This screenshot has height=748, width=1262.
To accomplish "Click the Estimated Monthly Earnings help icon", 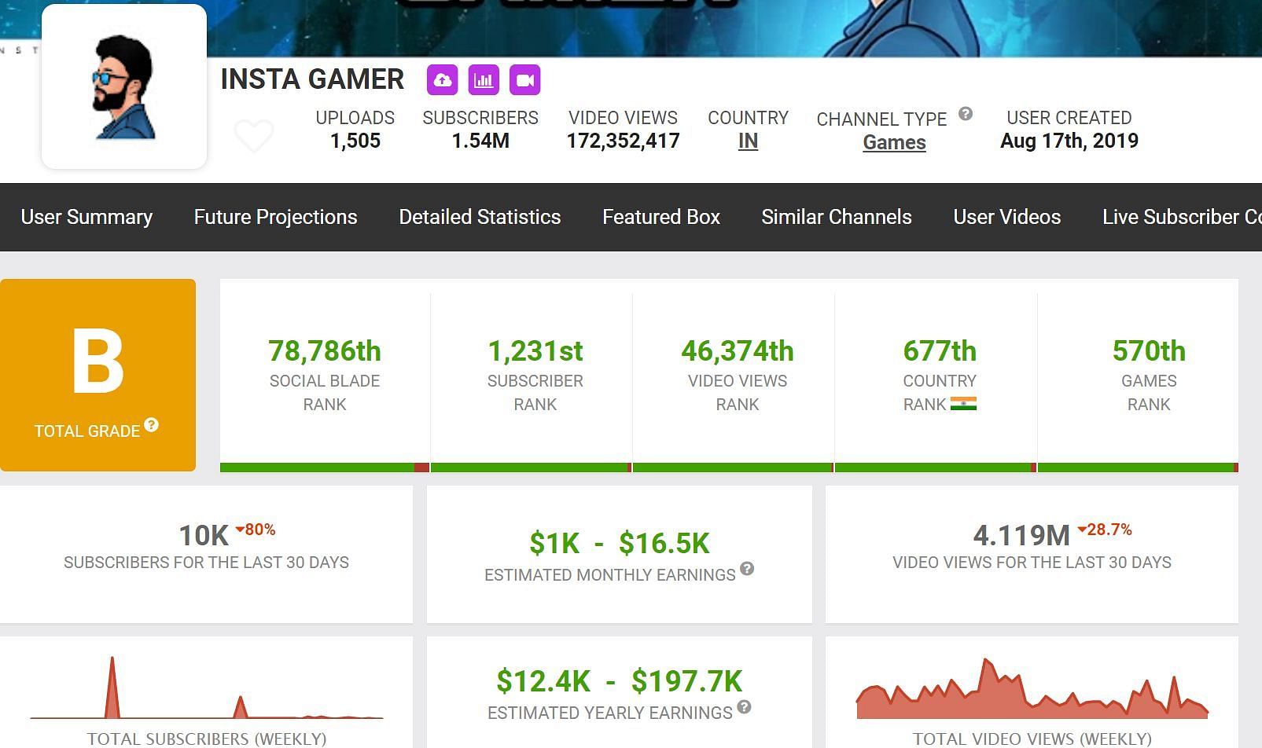I will (x=747, y=568).
